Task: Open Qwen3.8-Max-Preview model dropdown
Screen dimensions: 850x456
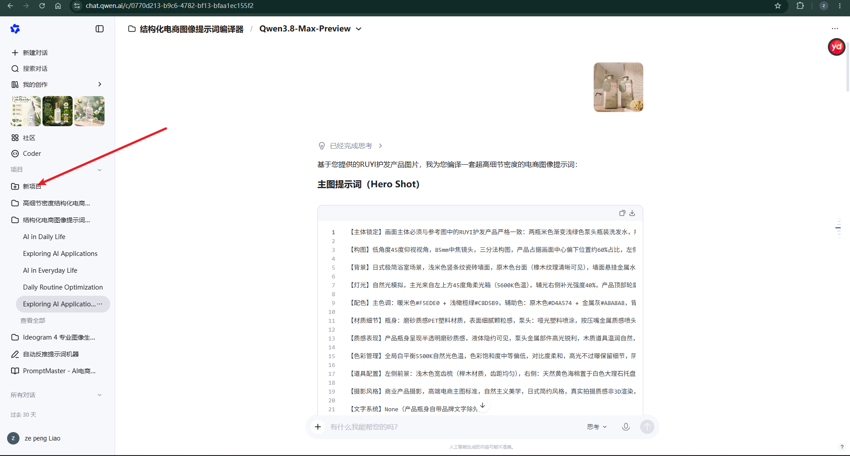Action: pos(310,29)
